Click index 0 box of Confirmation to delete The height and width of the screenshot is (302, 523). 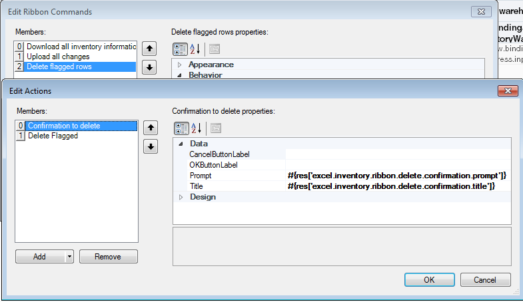click(x=21, y=126)
